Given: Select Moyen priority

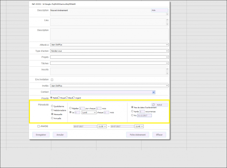Looking at the screenshot, I should coord(59,98).
